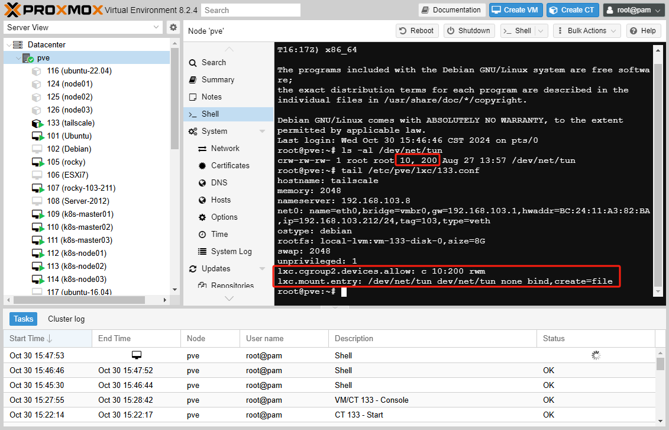Click the running task spinner status icon
Image resolution: width=669 pixels, height=430 pixels.
click(x=596, y=355)
